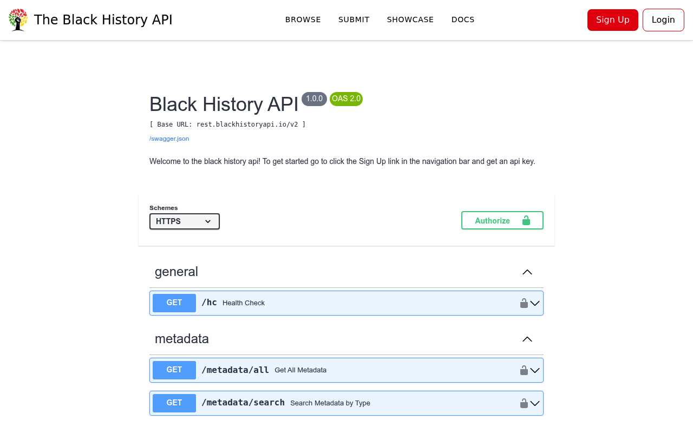The image size is (693, 433).
Task: Click the /metadata/search endpoint path
Action: tap(243, 403)
